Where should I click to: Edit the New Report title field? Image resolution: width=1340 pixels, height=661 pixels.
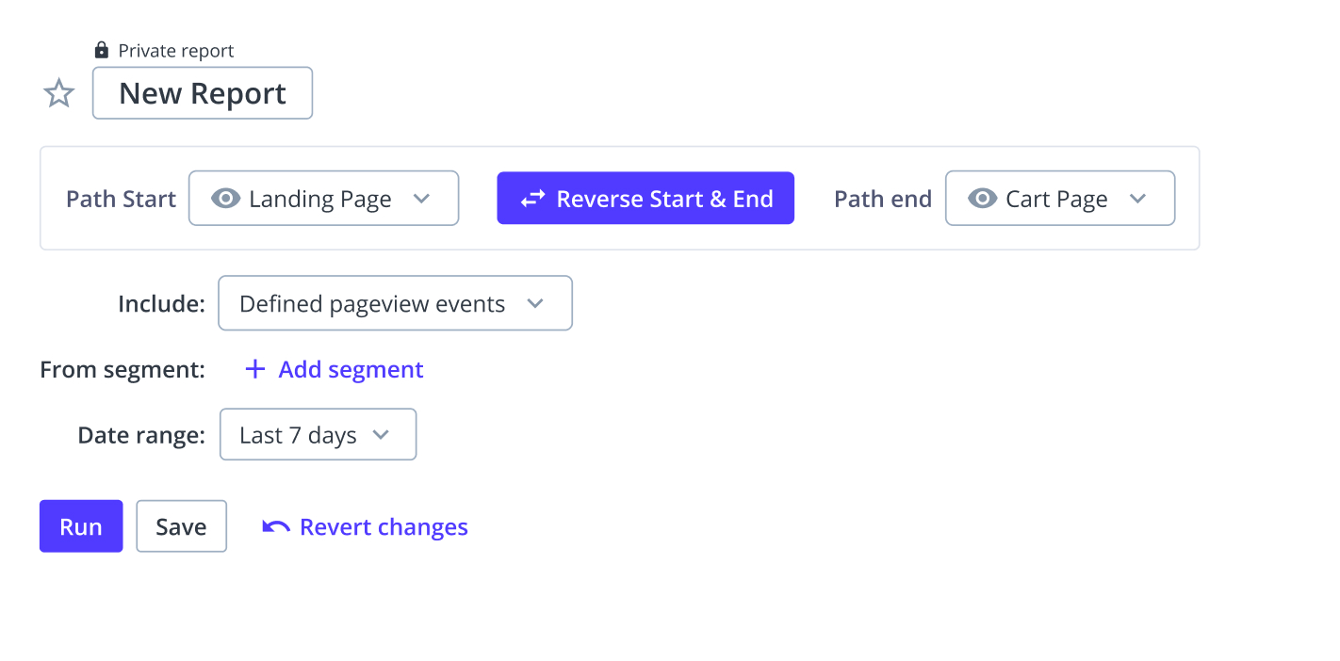pos(203,93)
